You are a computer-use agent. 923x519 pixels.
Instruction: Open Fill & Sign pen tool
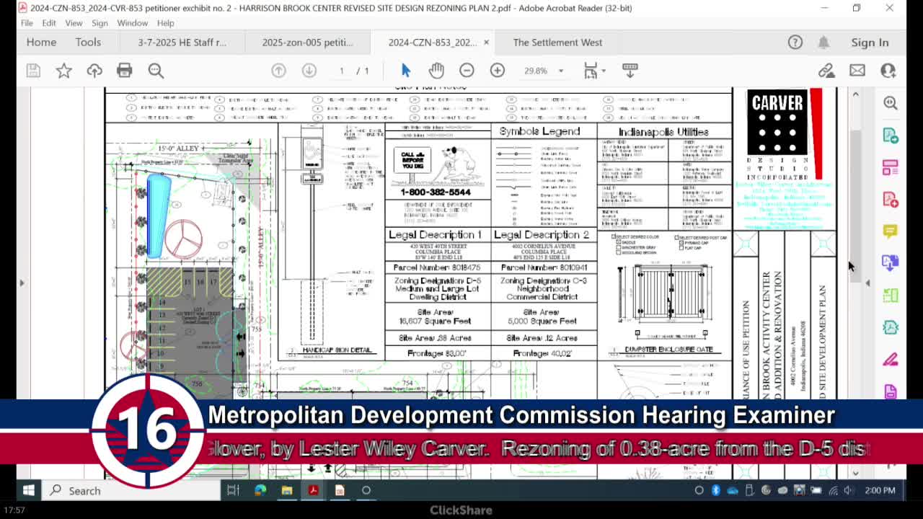click(x=891, y=359)
